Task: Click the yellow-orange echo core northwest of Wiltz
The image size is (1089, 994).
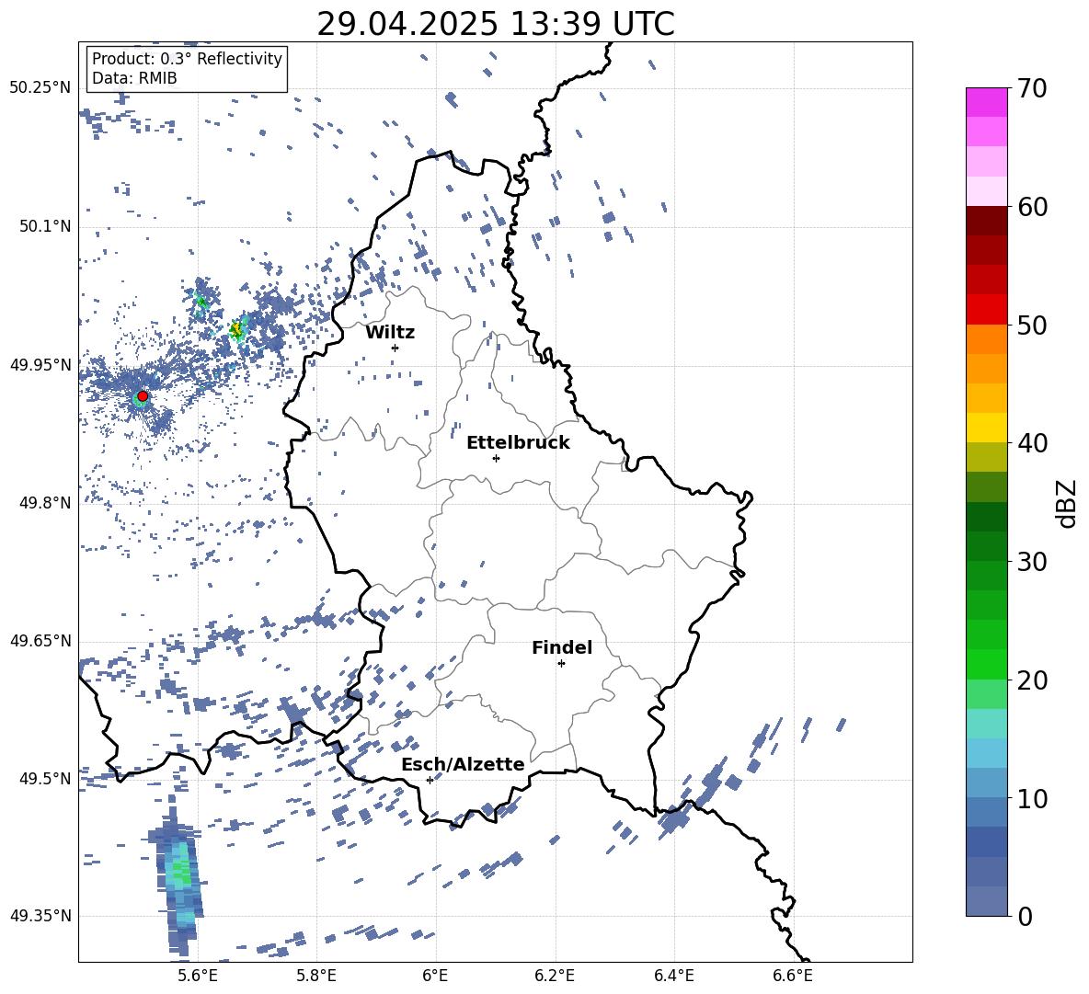Action: (236, 329)
